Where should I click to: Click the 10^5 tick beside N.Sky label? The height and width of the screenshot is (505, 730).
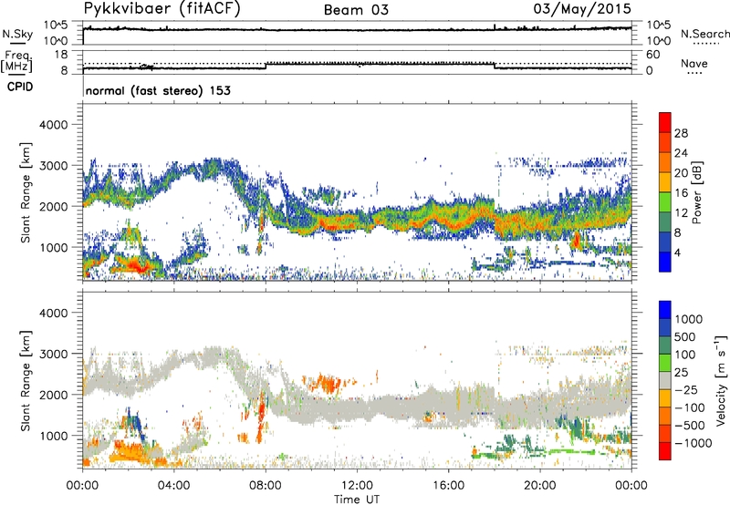(56, 26)
